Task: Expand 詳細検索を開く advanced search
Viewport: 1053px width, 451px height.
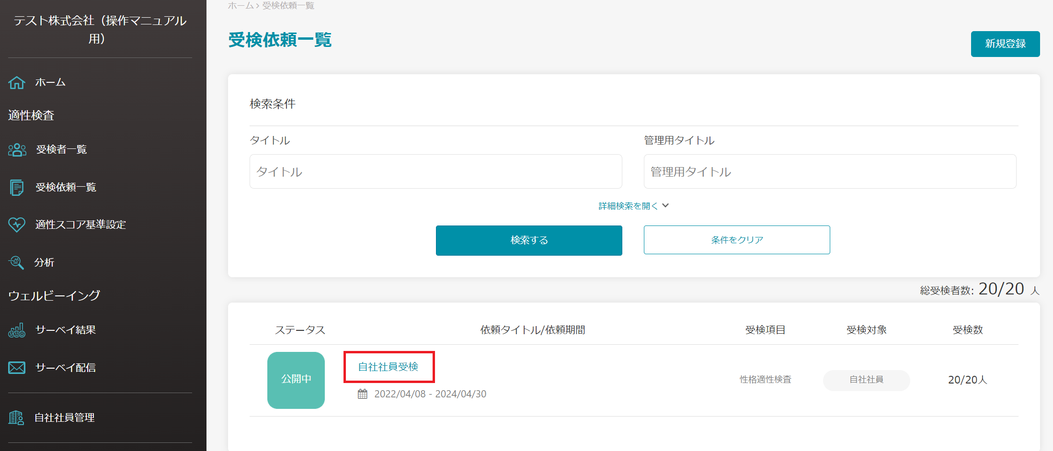Action: [628, 206]
